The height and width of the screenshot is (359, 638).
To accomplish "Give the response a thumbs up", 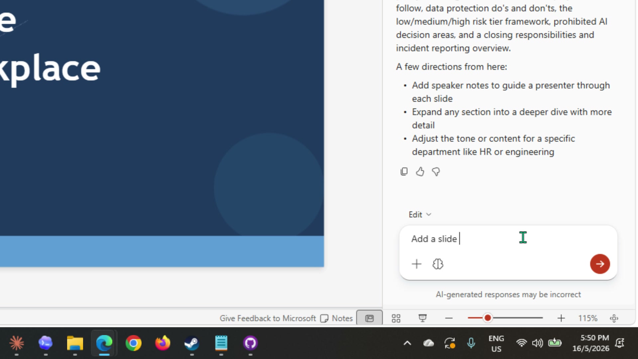I will coord(420,172).
